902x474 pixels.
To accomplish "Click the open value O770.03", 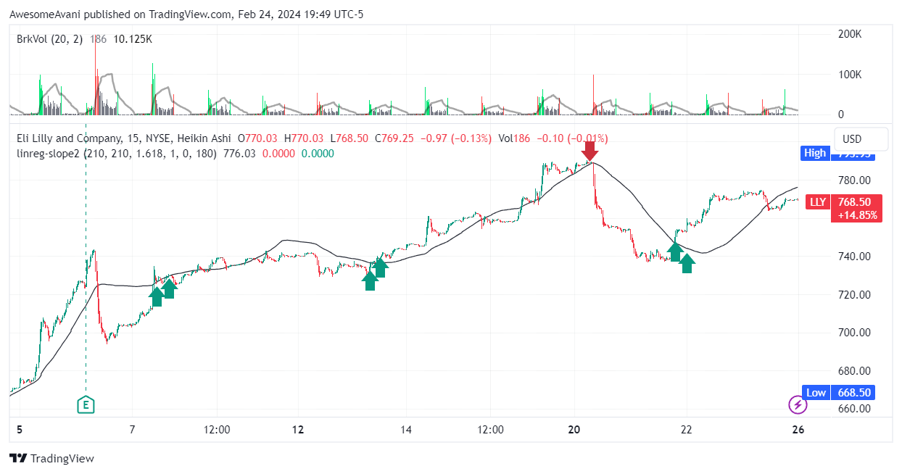I will click(x=258, y=138).
